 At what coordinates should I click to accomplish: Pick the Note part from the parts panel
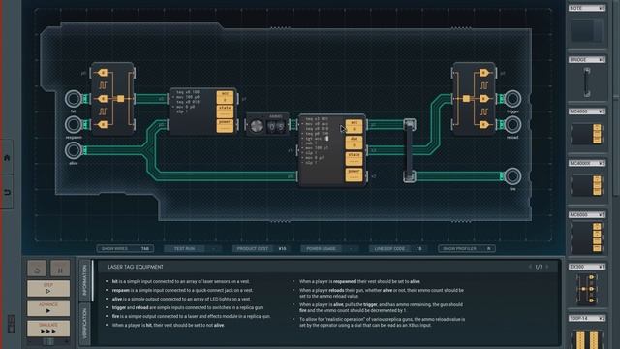click(x=587, y=26)
